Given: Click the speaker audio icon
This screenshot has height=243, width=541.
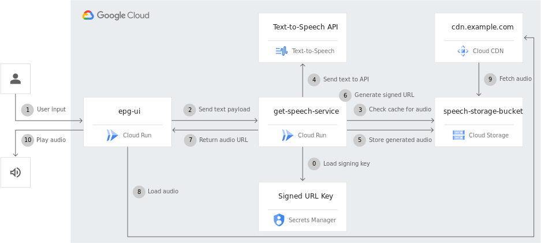Looking at the screenshot, I should 16,173.
